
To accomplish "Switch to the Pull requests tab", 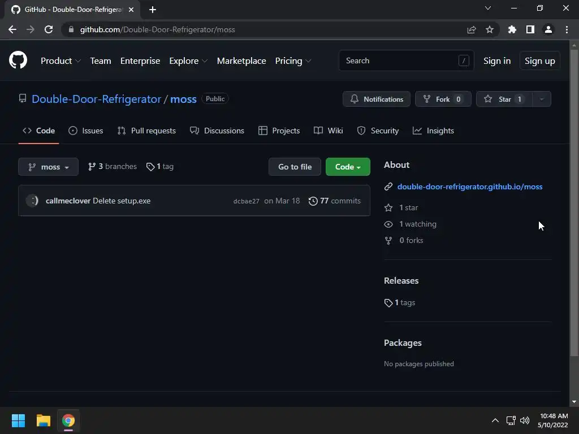I will (146, 131).
